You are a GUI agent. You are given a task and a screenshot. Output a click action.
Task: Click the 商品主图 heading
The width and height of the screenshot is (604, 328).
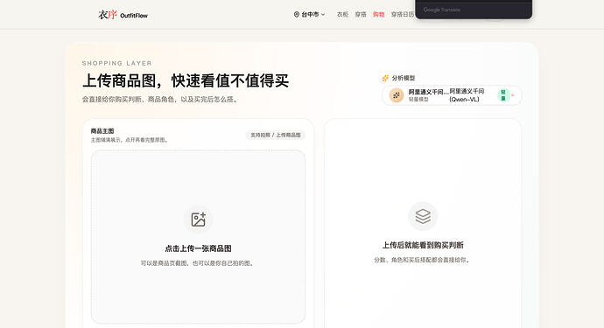click(x=102, y=131)
